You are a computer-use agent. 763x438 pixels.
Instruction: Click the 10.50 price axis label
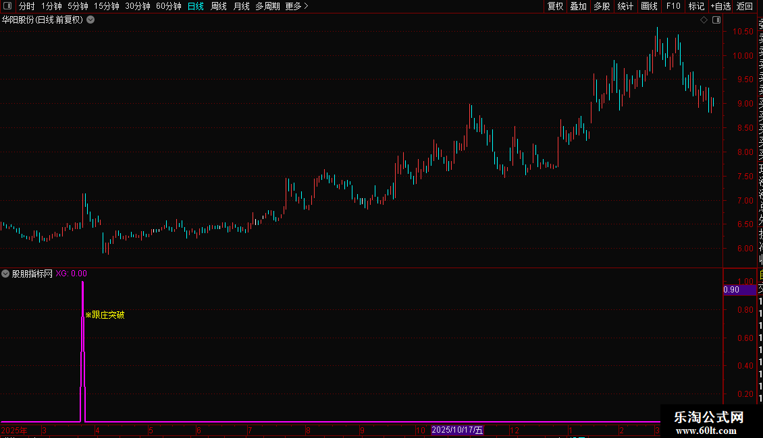(743, 32)
